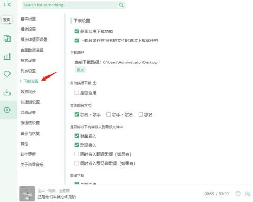Enable 同时嵌入罗马音歌词 checkbox
The image size is (253, 202).
point(76,163)
